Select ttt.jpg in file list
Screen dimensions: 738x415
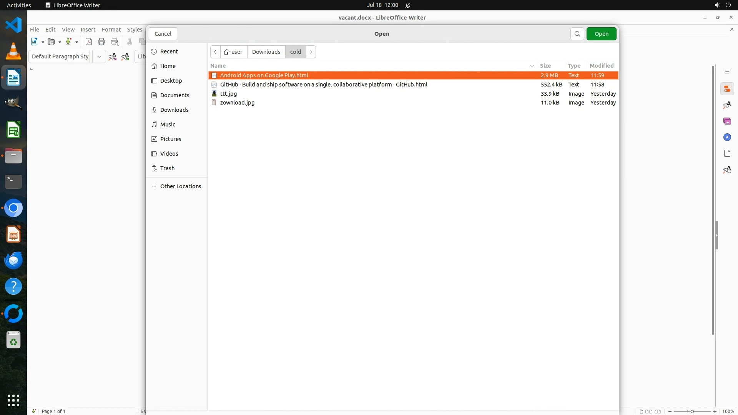pos(228,94)
